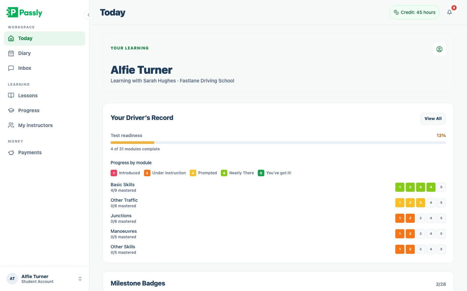Click the Prompted legend swatch
The image size is (467, 291).
193,173
